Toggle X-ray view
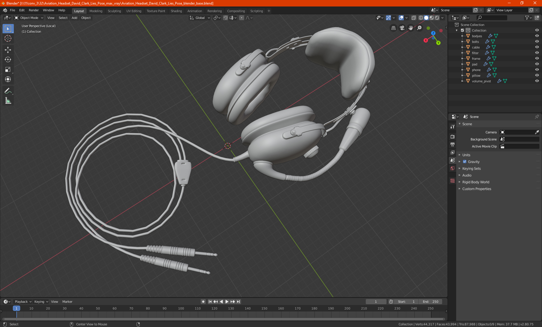Screen dimensions: 542x327 (414, 18)
